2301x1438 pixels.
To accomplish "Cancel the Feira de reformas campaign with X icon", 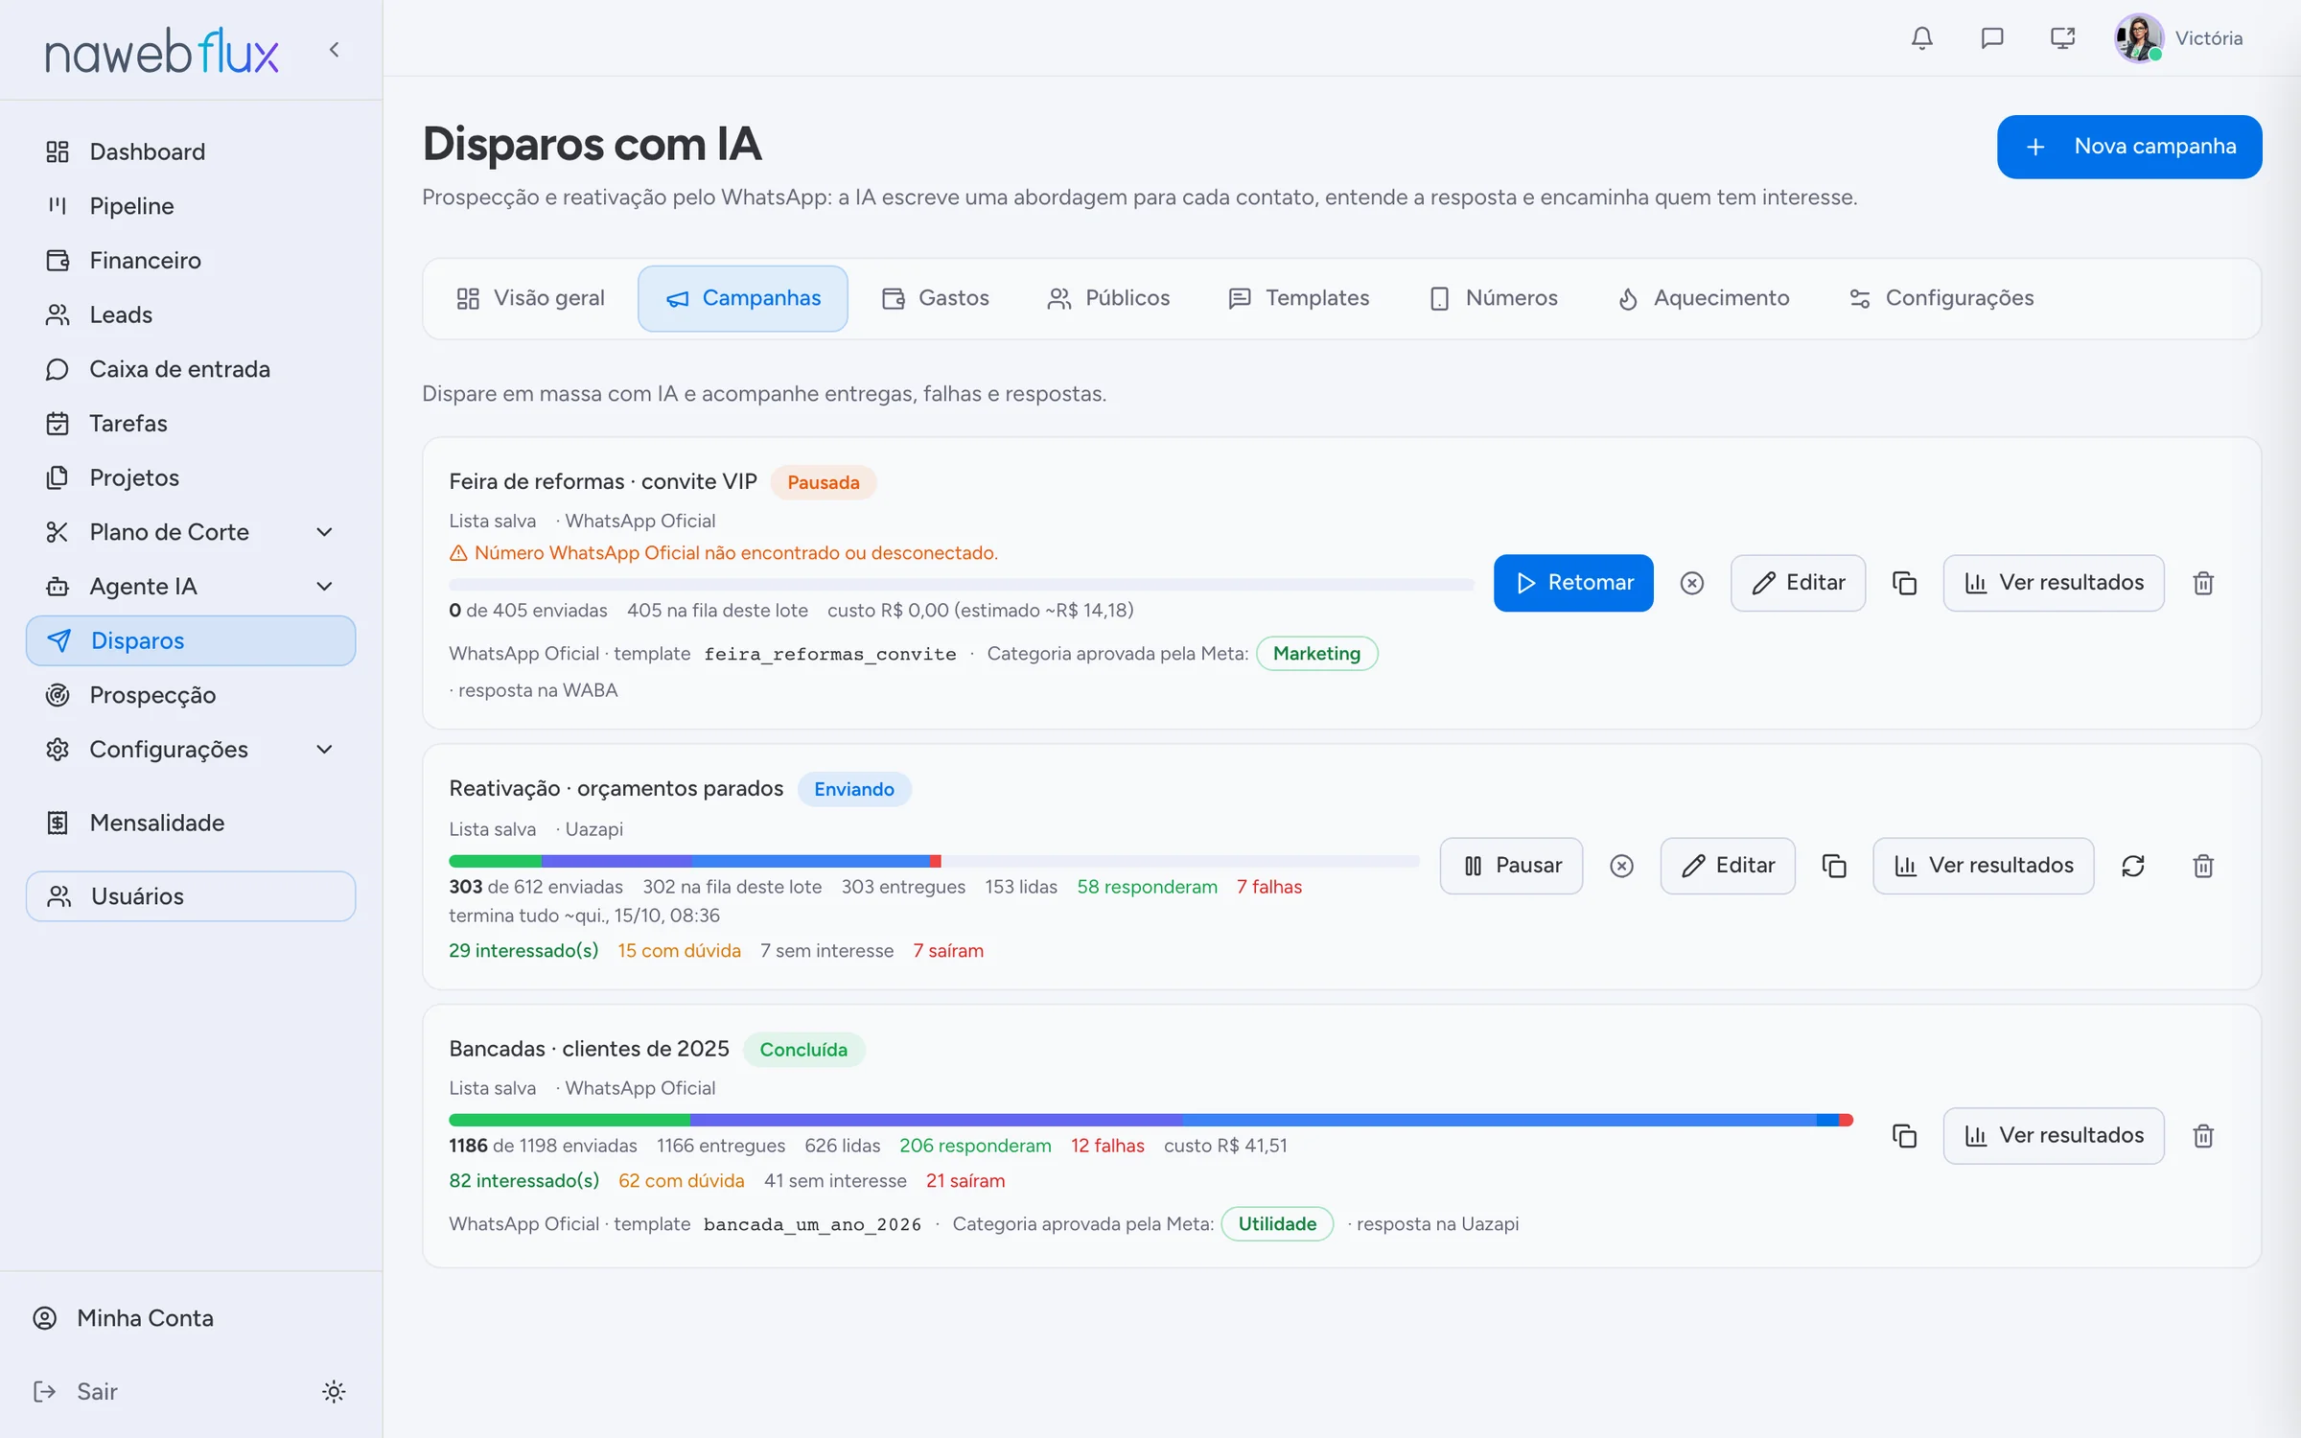I will [x=1692, y=583].
